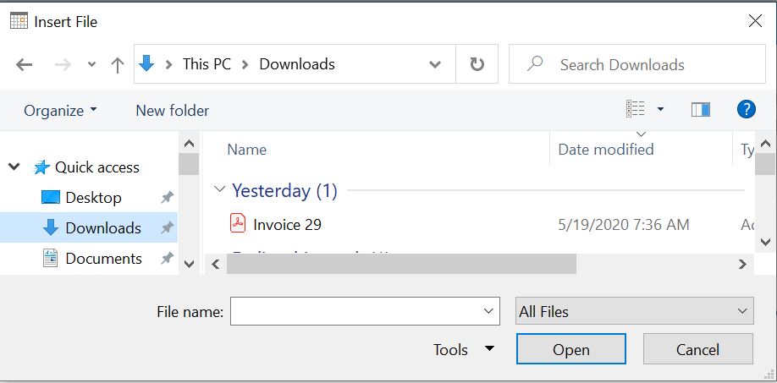Select Documents in the navigation pane

[103, 259]
